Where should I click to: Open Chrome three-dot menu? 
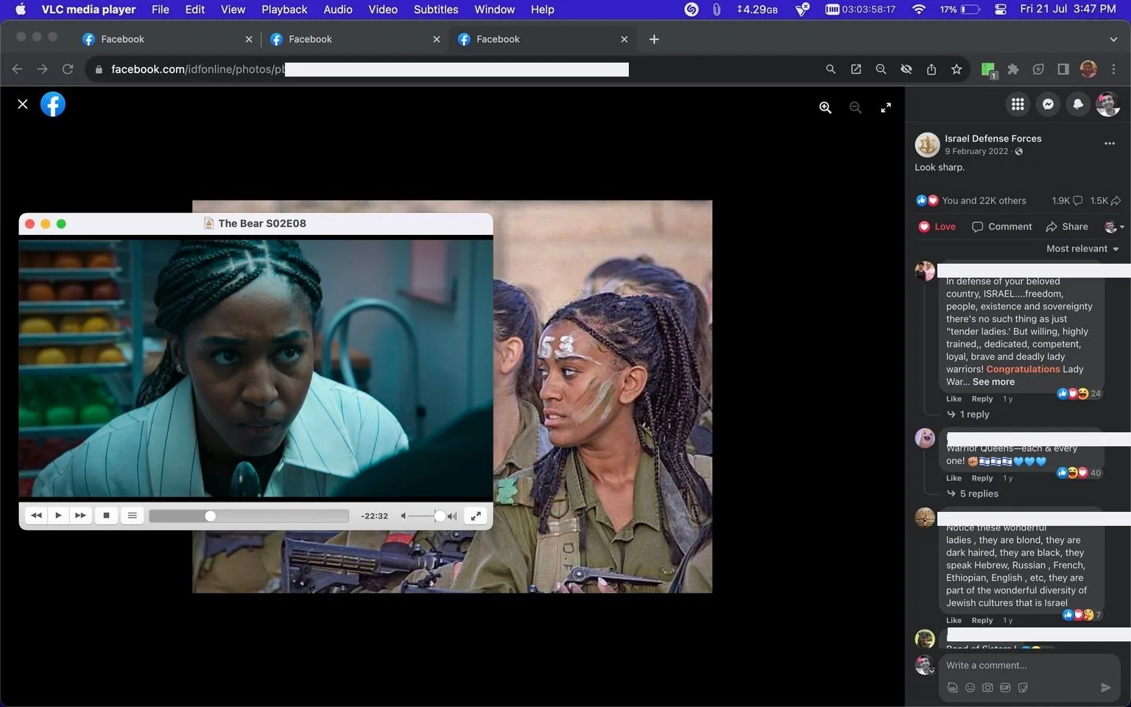1113,69
